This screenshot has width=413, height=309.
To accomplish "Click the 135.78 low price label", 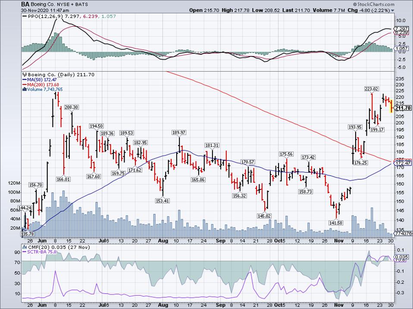I will point(28,234).
